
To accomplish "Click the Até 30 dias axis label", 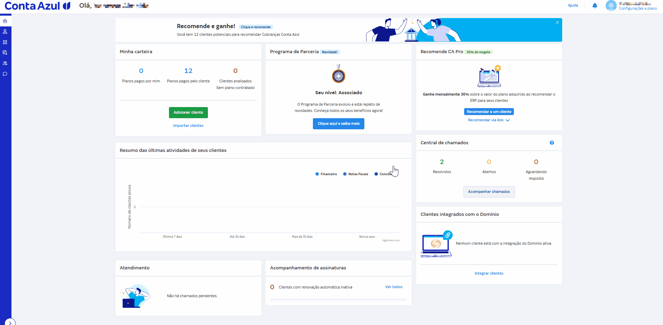I will tap(237, 237).
